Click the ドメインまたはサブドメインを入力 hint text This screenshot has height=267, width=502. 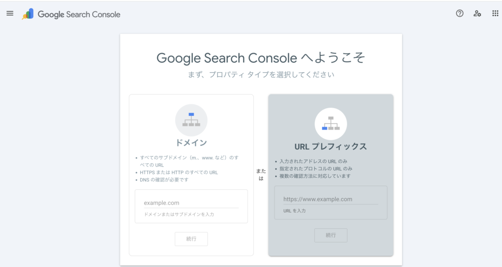[x=179, y=214]
